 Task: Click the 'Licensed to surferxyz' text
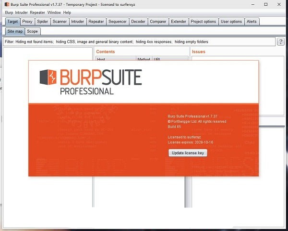point(184,137)
